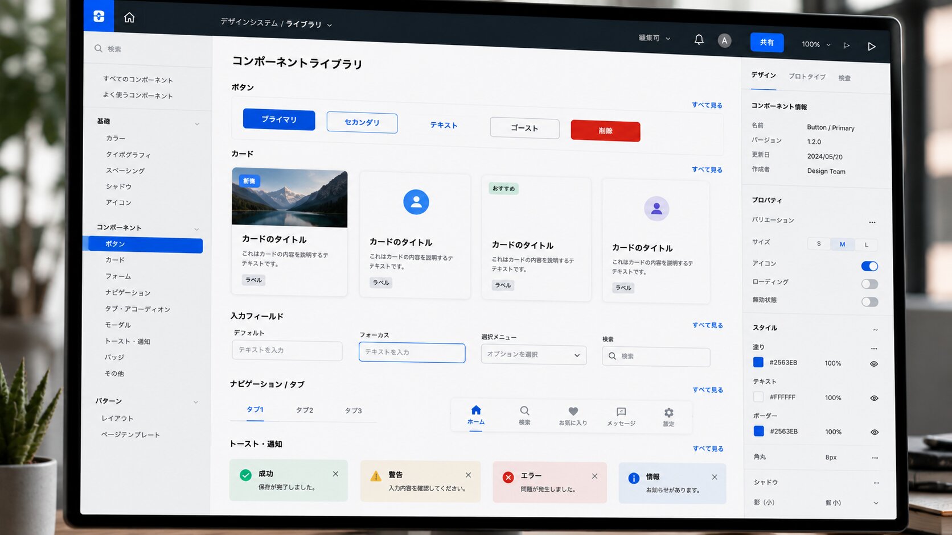This screenshot has height=535, width=952.
Task: Click the blue info icon
Action: pos(634,479)
